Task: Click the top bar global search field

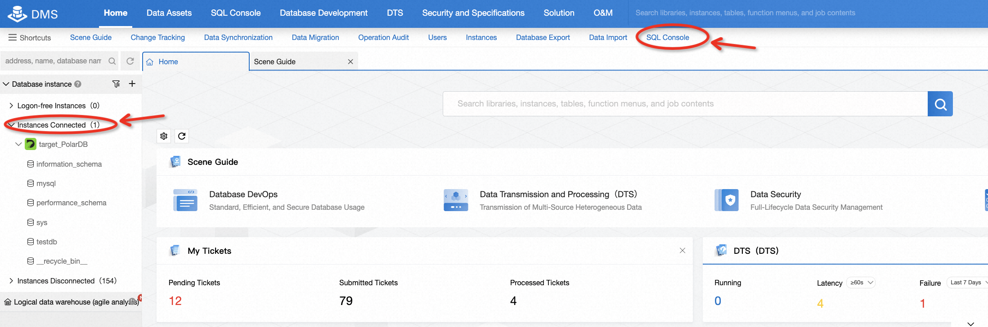Action: click(808, 13)
